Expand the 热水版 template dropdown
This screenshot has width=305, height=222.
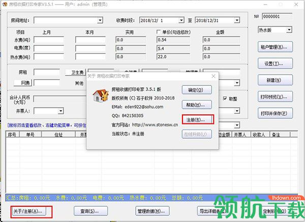[x=289, y=30]
